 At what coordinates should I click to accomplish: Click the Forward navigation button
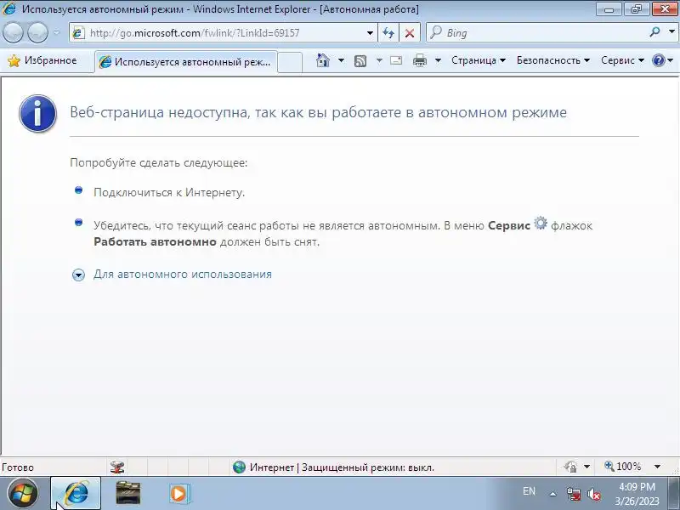[37, 32]
